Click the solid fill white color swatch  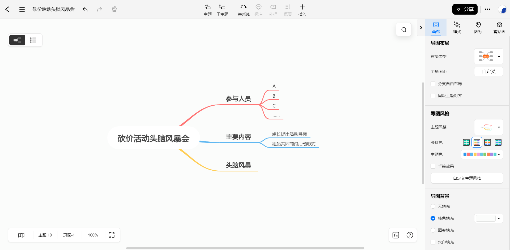coord(486,218)
